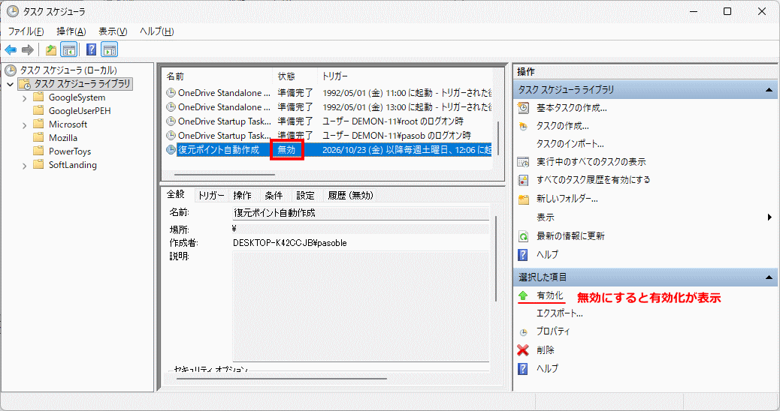This screenshot has height=411, width=780.
Task: Select OneDrive Standalone task triggered at 13:00
Action: pos(328,106)
